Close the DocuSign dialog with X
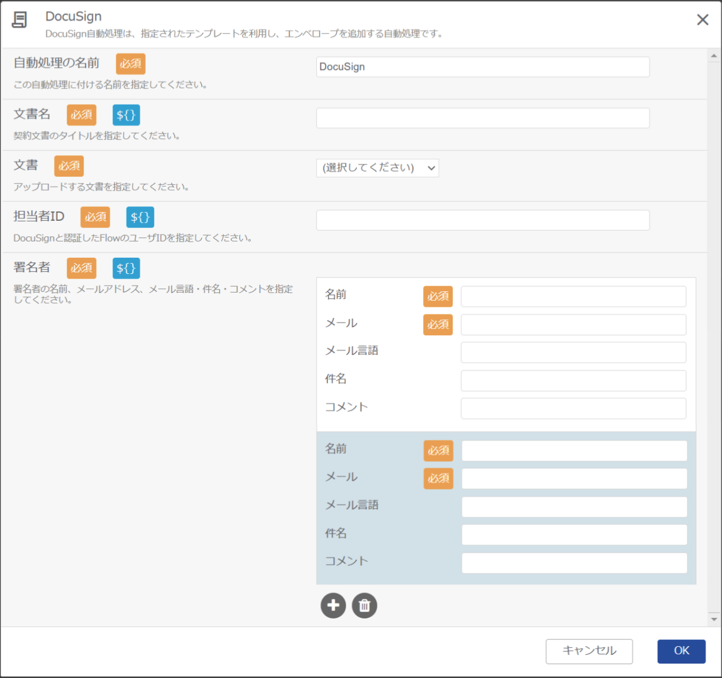This screenshot has width=722, height=678. point(702,20)
